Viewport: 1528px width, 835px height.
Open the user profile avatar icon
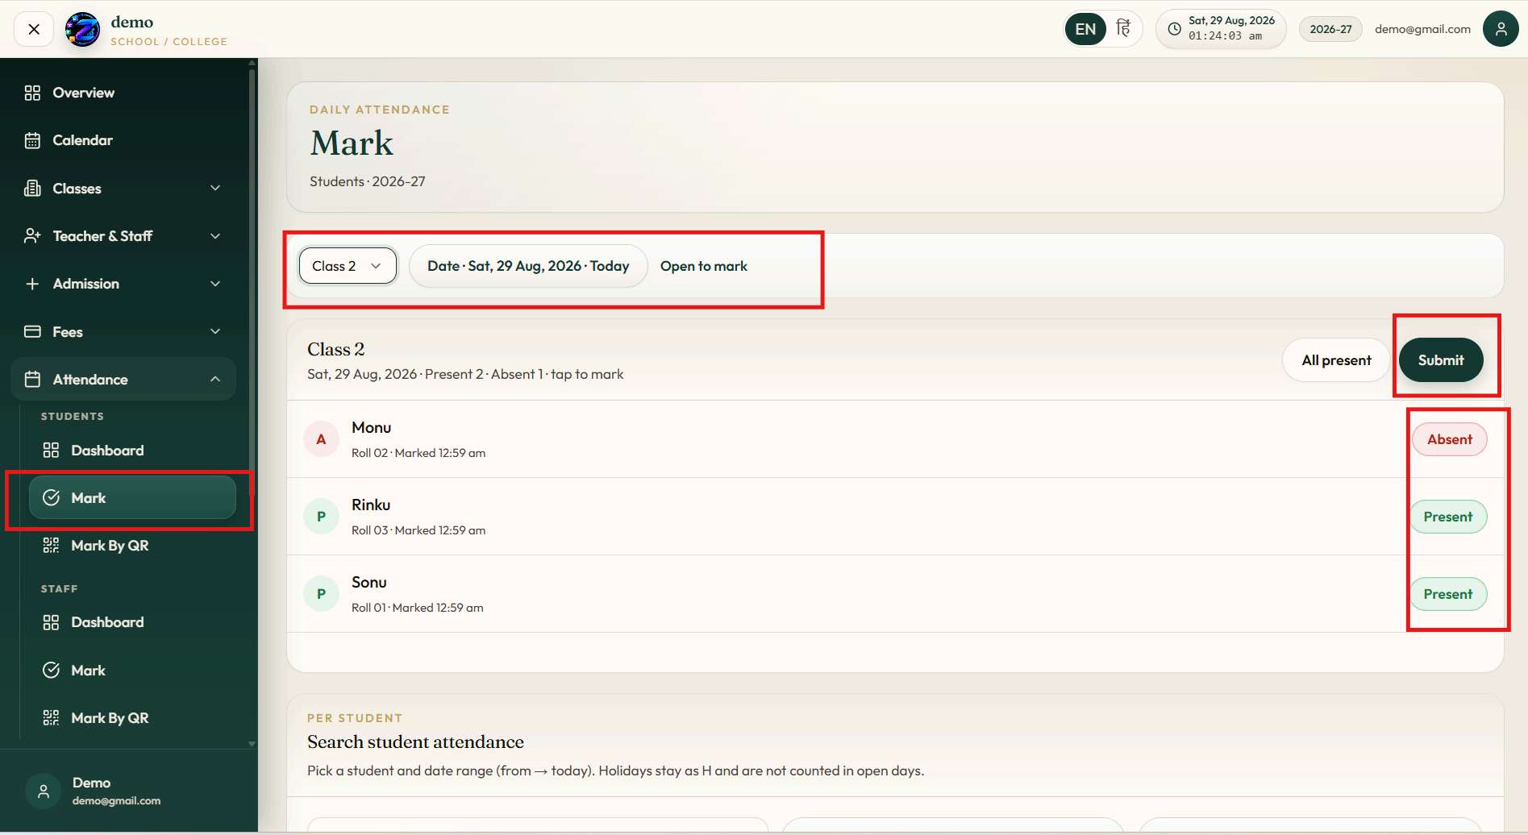(x=1501, y=29)
